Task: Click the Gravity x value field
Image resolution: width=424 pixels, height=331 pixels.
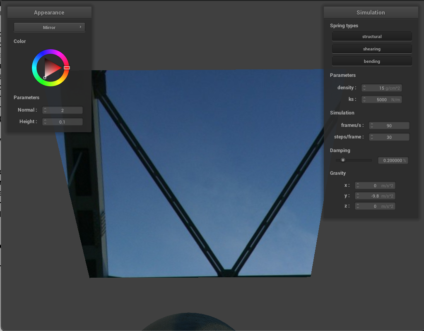Action: coord(375,185)
